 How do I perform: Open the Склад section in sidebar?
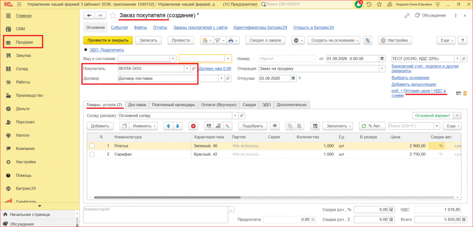(x=22, y=69)
